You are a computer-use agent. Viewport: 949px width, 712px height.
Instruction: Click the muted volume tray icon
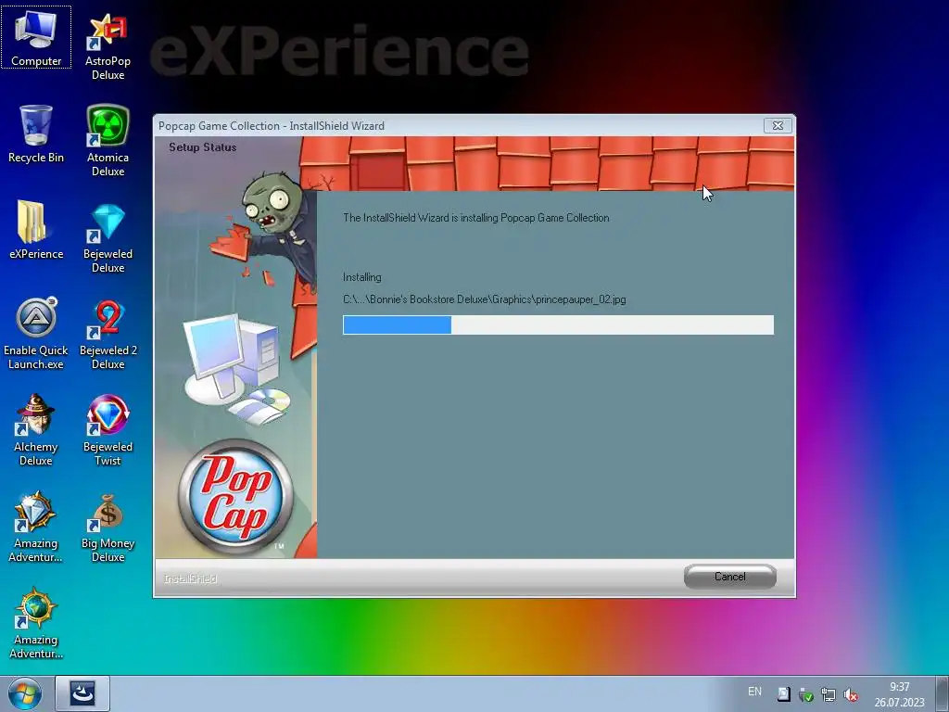pyautogui.click(x=851, y=695)
